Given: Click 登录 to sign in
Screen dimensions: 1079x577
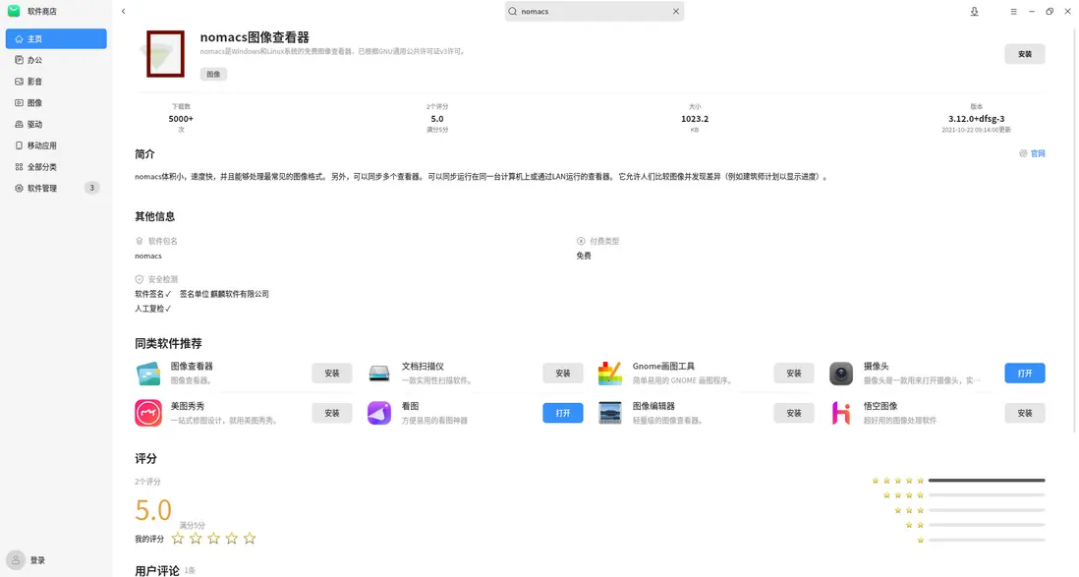Looking at the screenshot, I should point(38,560).
